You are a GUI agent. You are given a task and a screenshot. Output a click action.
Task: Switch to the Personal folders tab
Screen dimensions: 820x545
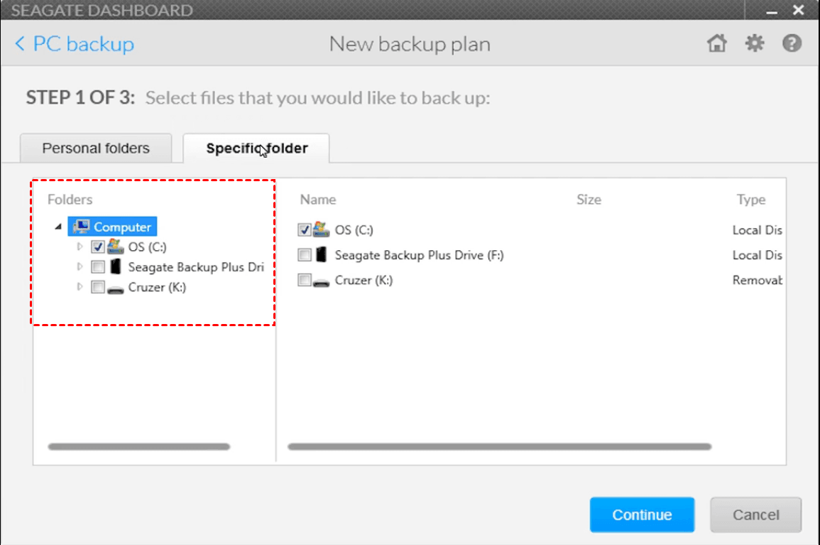pyautogui.click(x=96, y=149)
